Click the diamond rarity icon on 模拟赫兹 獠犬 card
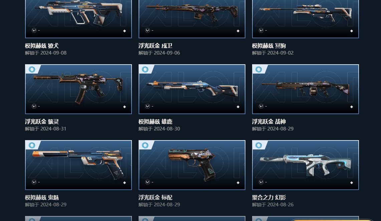 (x=125, y=31)
